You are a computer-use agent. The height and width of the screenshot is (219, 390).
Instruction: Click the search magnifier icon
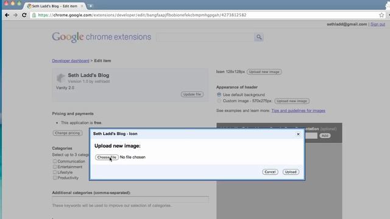point(259,37)
